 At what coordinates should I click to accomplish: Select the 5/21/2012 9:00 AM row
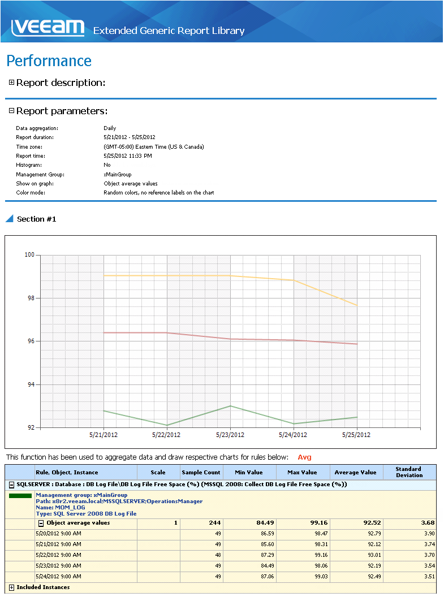(221, 544)
